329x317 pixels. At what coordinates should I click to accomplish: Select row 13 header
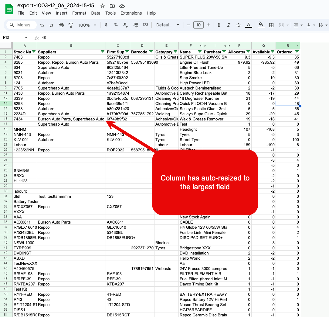click(x=6, y=103)
